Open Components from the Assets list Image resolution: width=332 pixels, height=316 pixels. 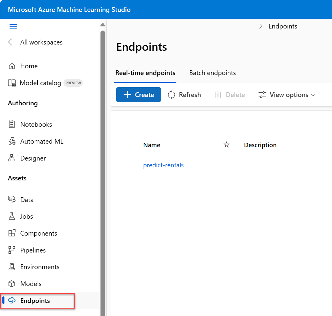coord(38,233)
